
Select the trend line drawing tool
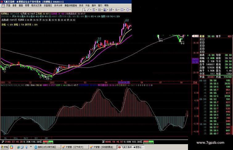coord(88,10)
